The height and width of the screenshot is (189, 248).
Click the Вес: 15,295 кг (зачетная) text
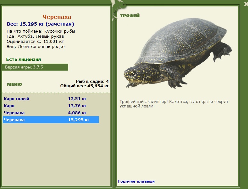41,24
